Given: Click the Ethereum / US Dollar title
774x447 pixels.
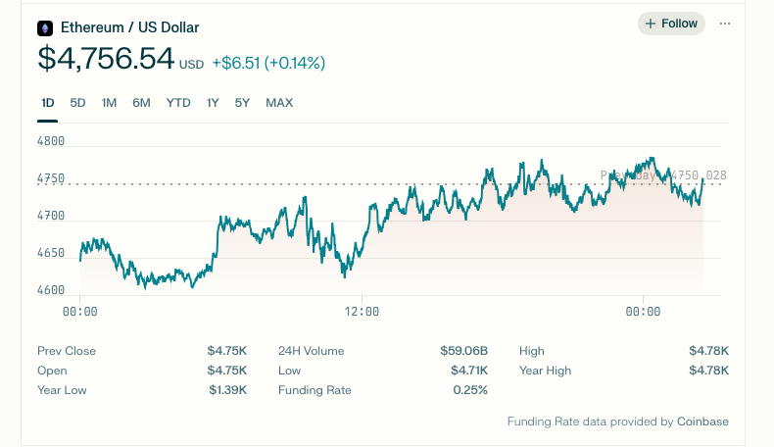Looking at the screenshot, I should click(129, 27).
